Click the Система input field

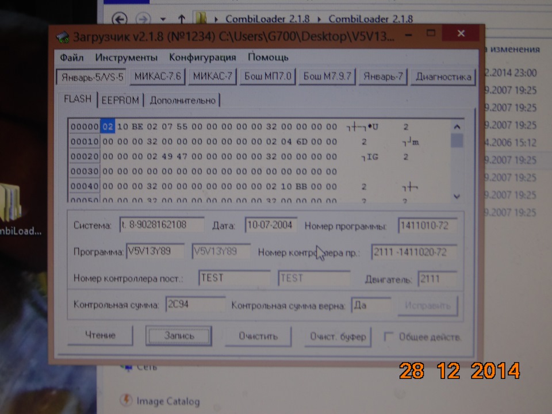(162, 225)
